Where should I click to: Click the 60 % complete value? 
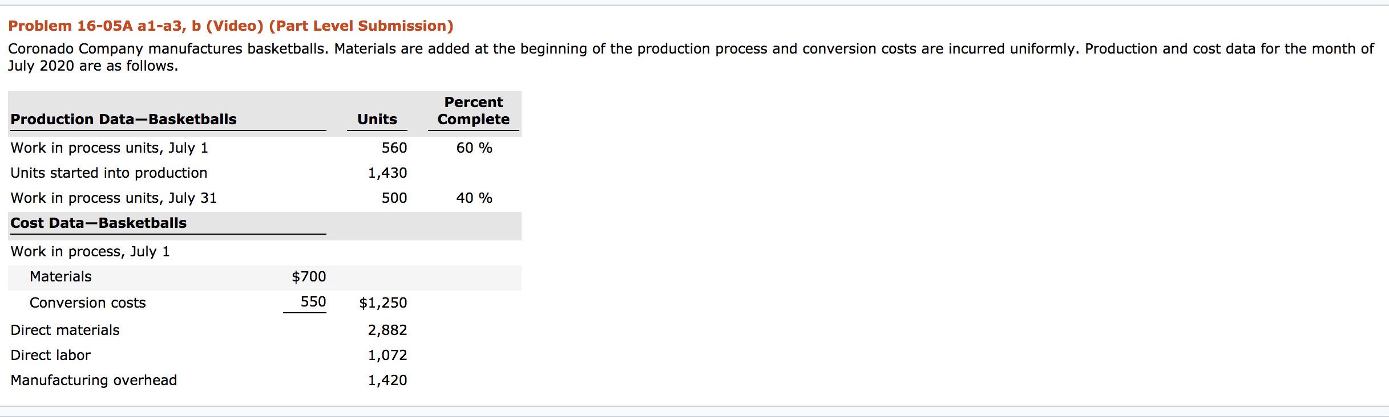click(x=474, y=148)
